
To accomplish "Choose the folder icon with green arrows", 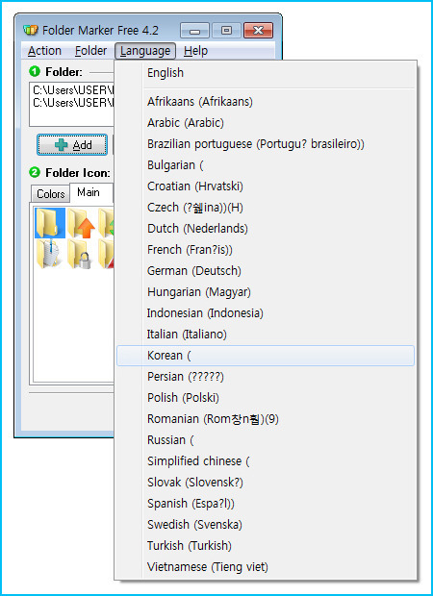I will tap(106, 223).
